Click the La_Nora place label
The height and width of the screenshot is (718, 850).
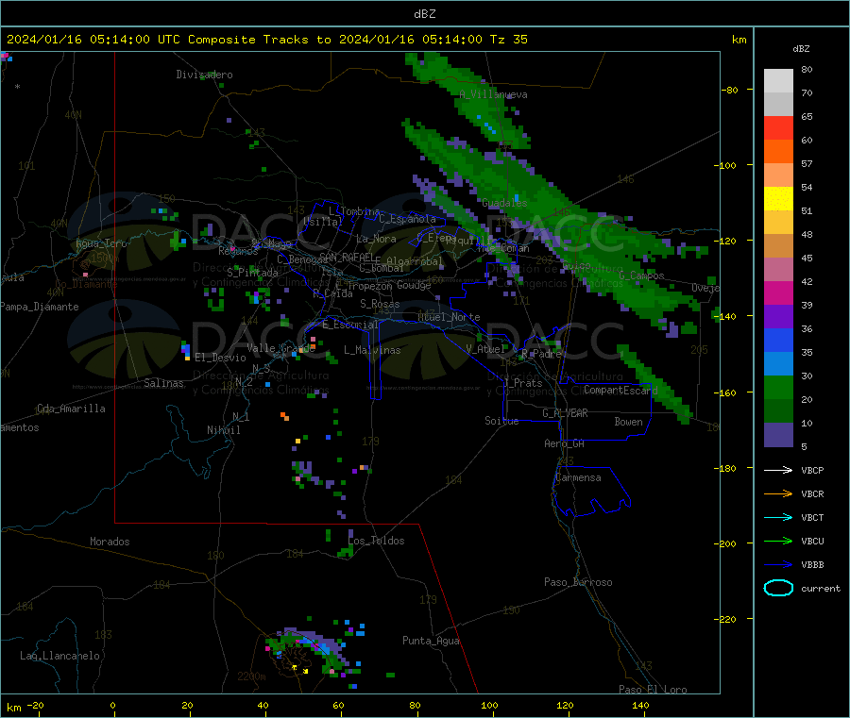pyautogui.click(x=376, y=239)
